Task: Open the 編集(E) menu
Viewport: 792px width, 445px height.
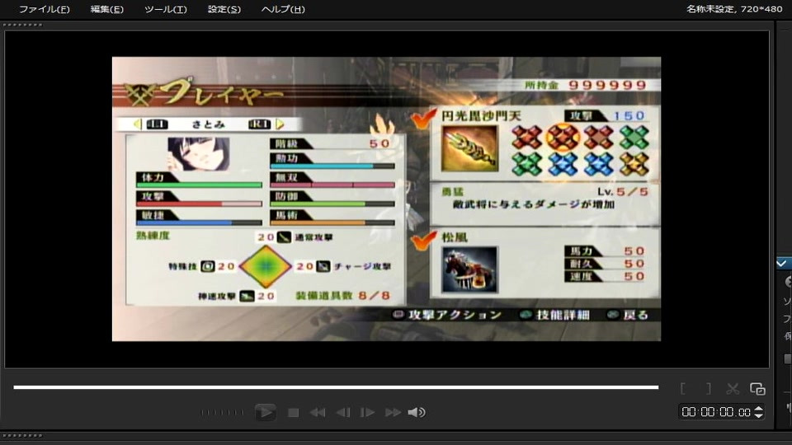Action: point(106,9)
